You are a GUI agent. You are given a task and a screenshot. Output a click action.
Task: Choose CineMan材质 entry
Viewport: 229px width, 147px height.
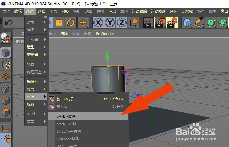88,139
